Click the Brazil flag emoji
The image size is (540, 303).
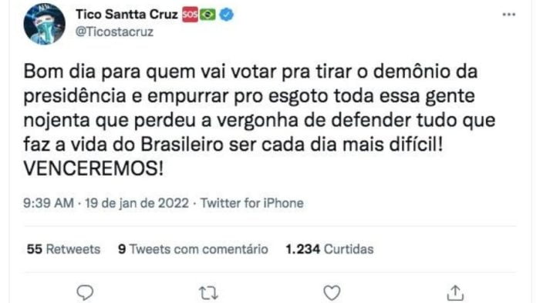208,15
